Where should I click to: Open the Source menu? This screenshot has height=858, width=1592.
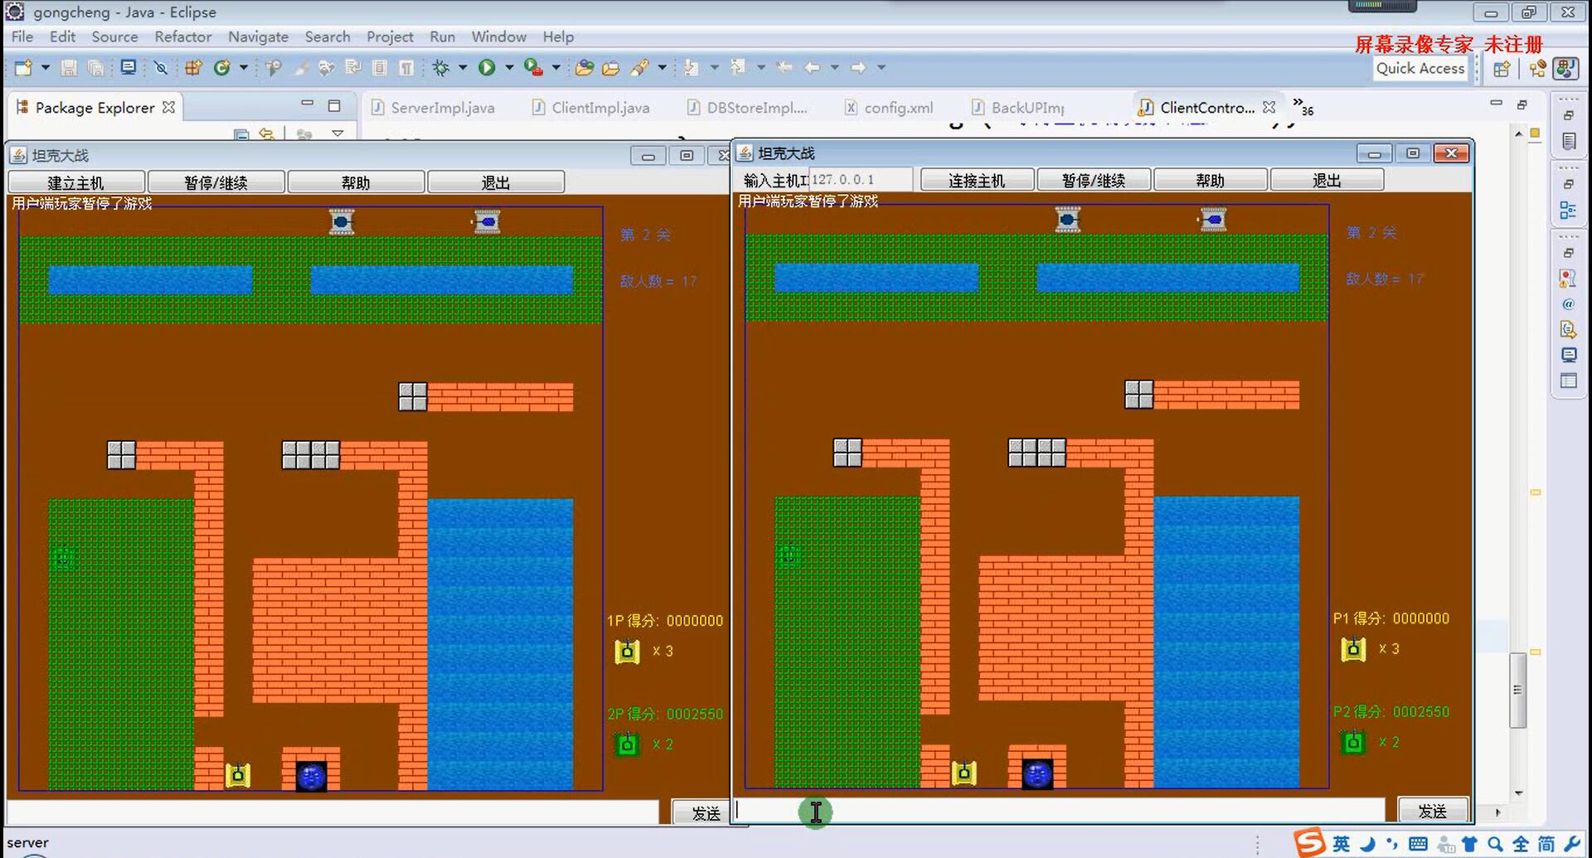pos(114,36)
